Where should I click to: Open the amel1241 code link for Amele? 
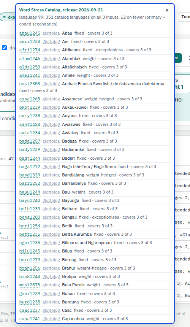pyautogui.click(x=30, y=75)
